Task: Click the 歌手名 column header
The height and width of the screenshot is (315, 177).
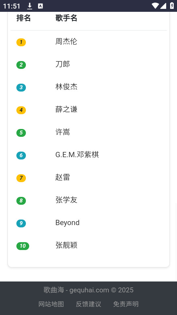Action: pos(67,18)
